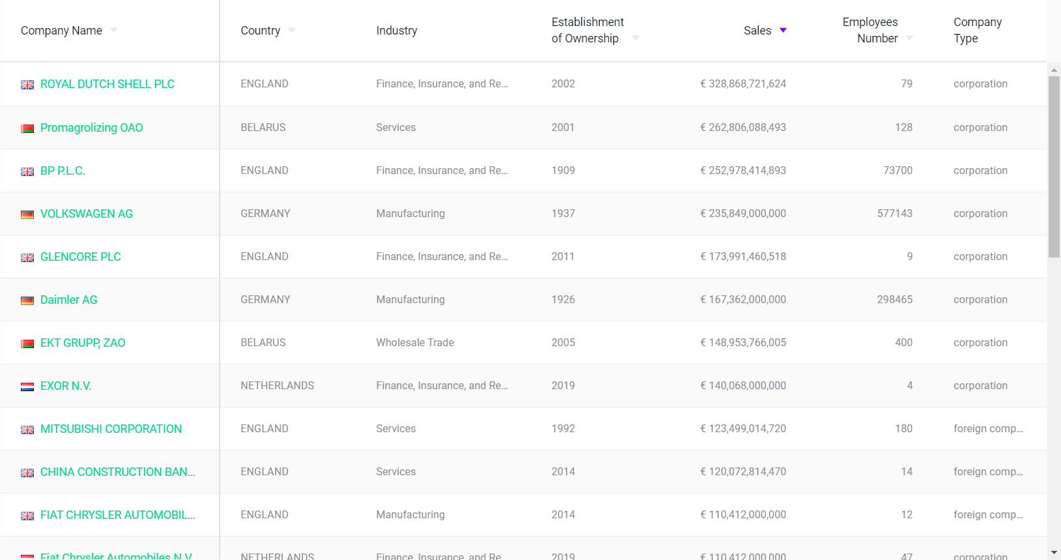
Task: Click the Belarus flag next to Promagrolizing OAO
Action: pos(27,128)
